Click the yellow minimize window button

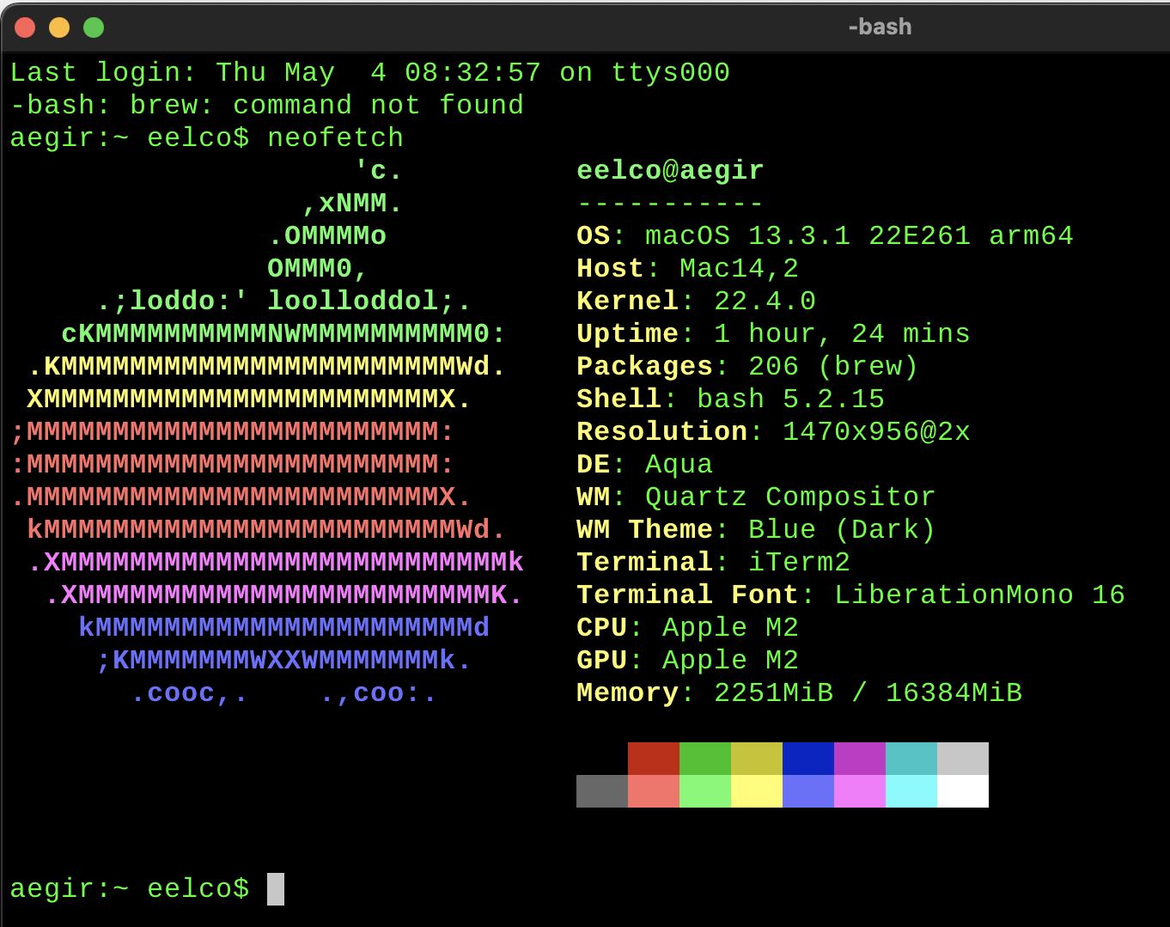click(x=59, y=27)
